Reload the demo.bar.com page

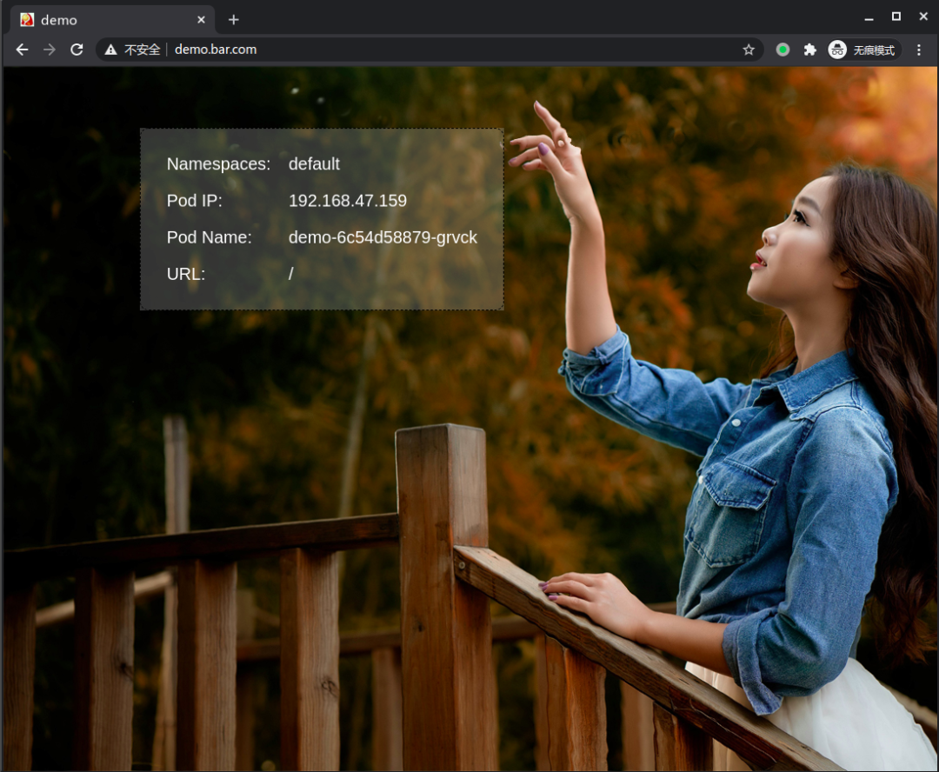pyautogui.click(x=77, y=50)
